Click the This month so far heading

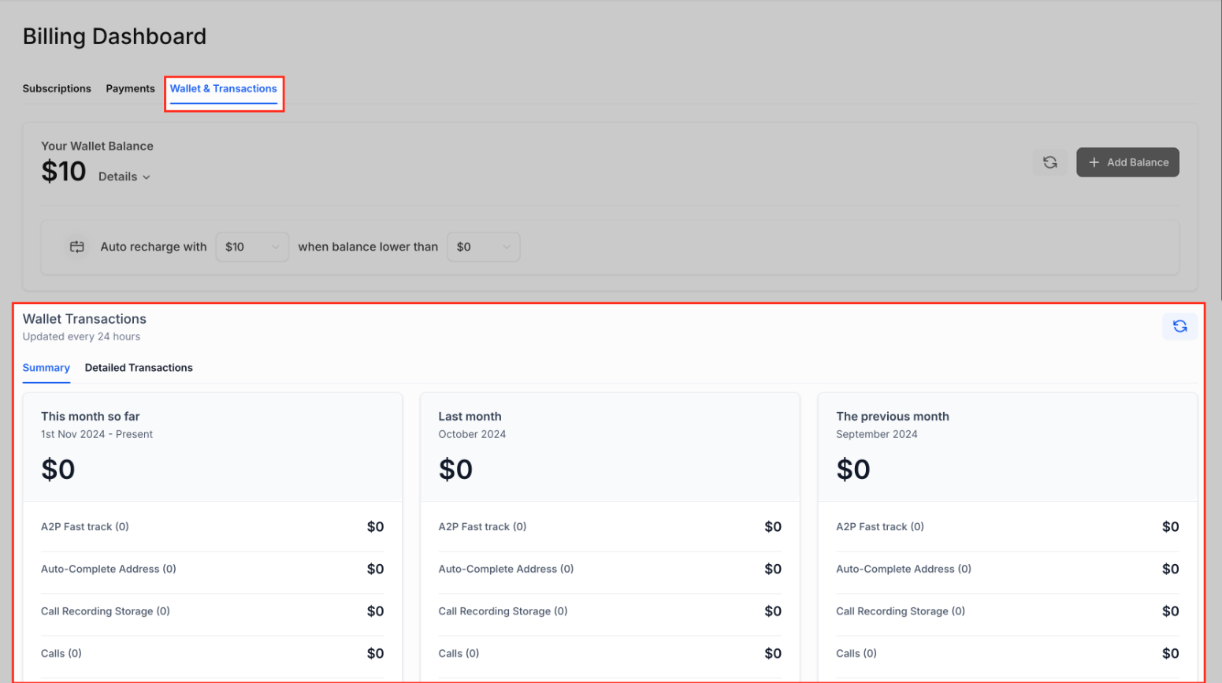coord(91,416)
